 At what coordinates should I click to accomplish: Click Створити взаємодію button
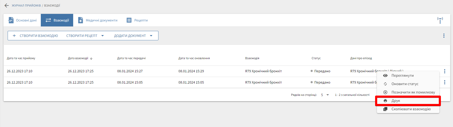35,36
